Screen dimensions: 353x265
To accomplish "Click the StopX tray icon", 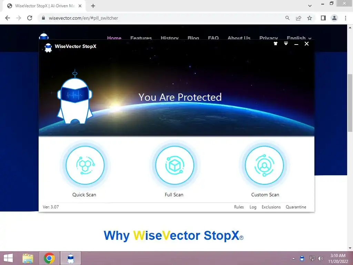I will pyautogui.click(x=302, y=258).
